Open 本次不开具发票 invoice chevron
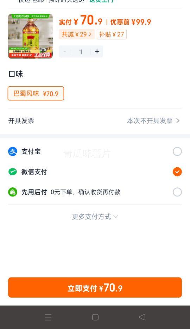 178,121
